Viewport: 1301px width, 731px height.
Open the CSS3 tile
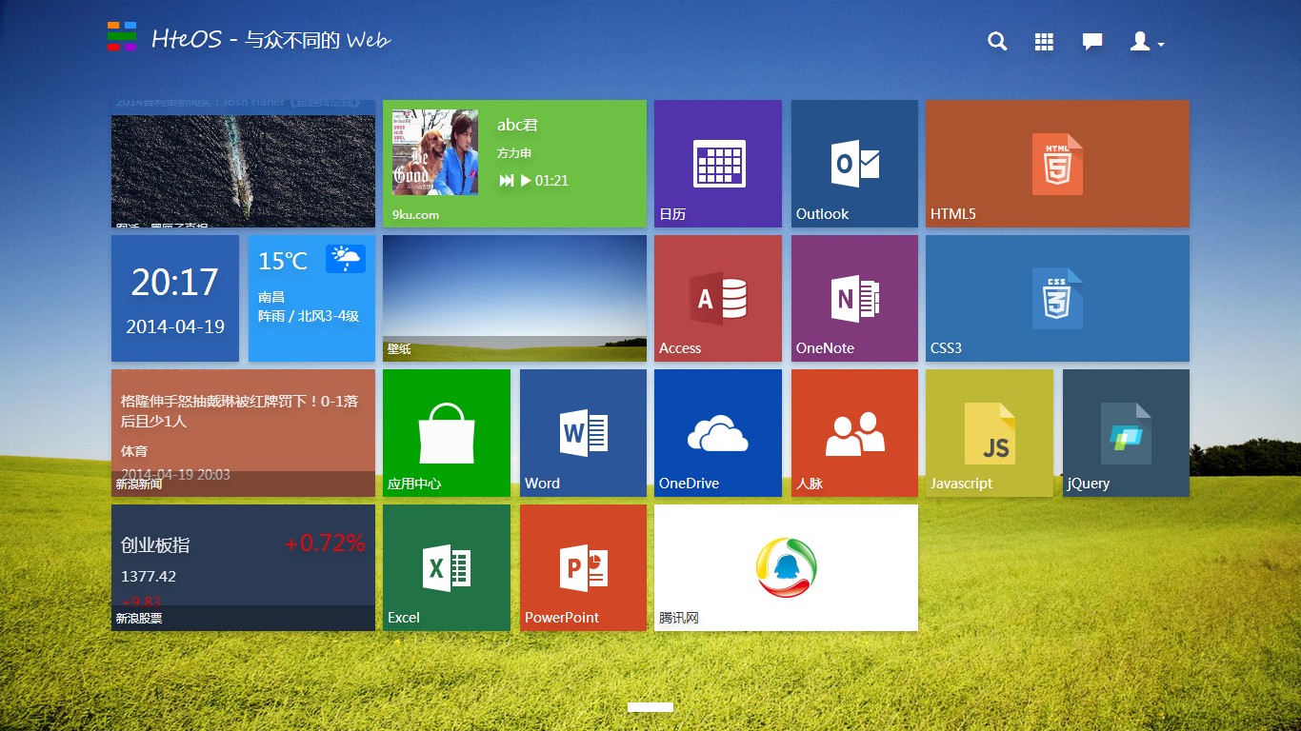[1057, 298]
